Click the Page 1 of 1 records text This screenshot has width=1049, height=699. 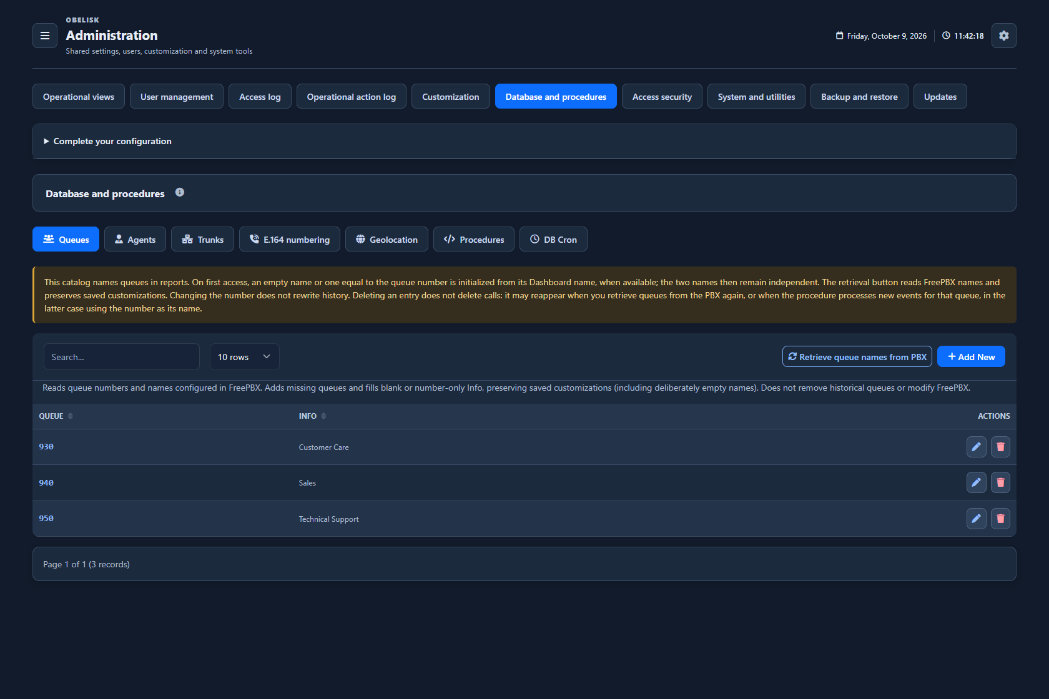(x=86, y=564)
